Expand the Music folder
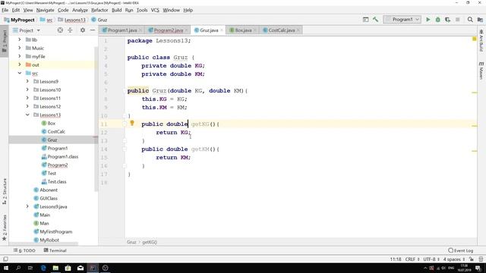The image size is (486, 273). pyautogui.click(x=20, y=48)
